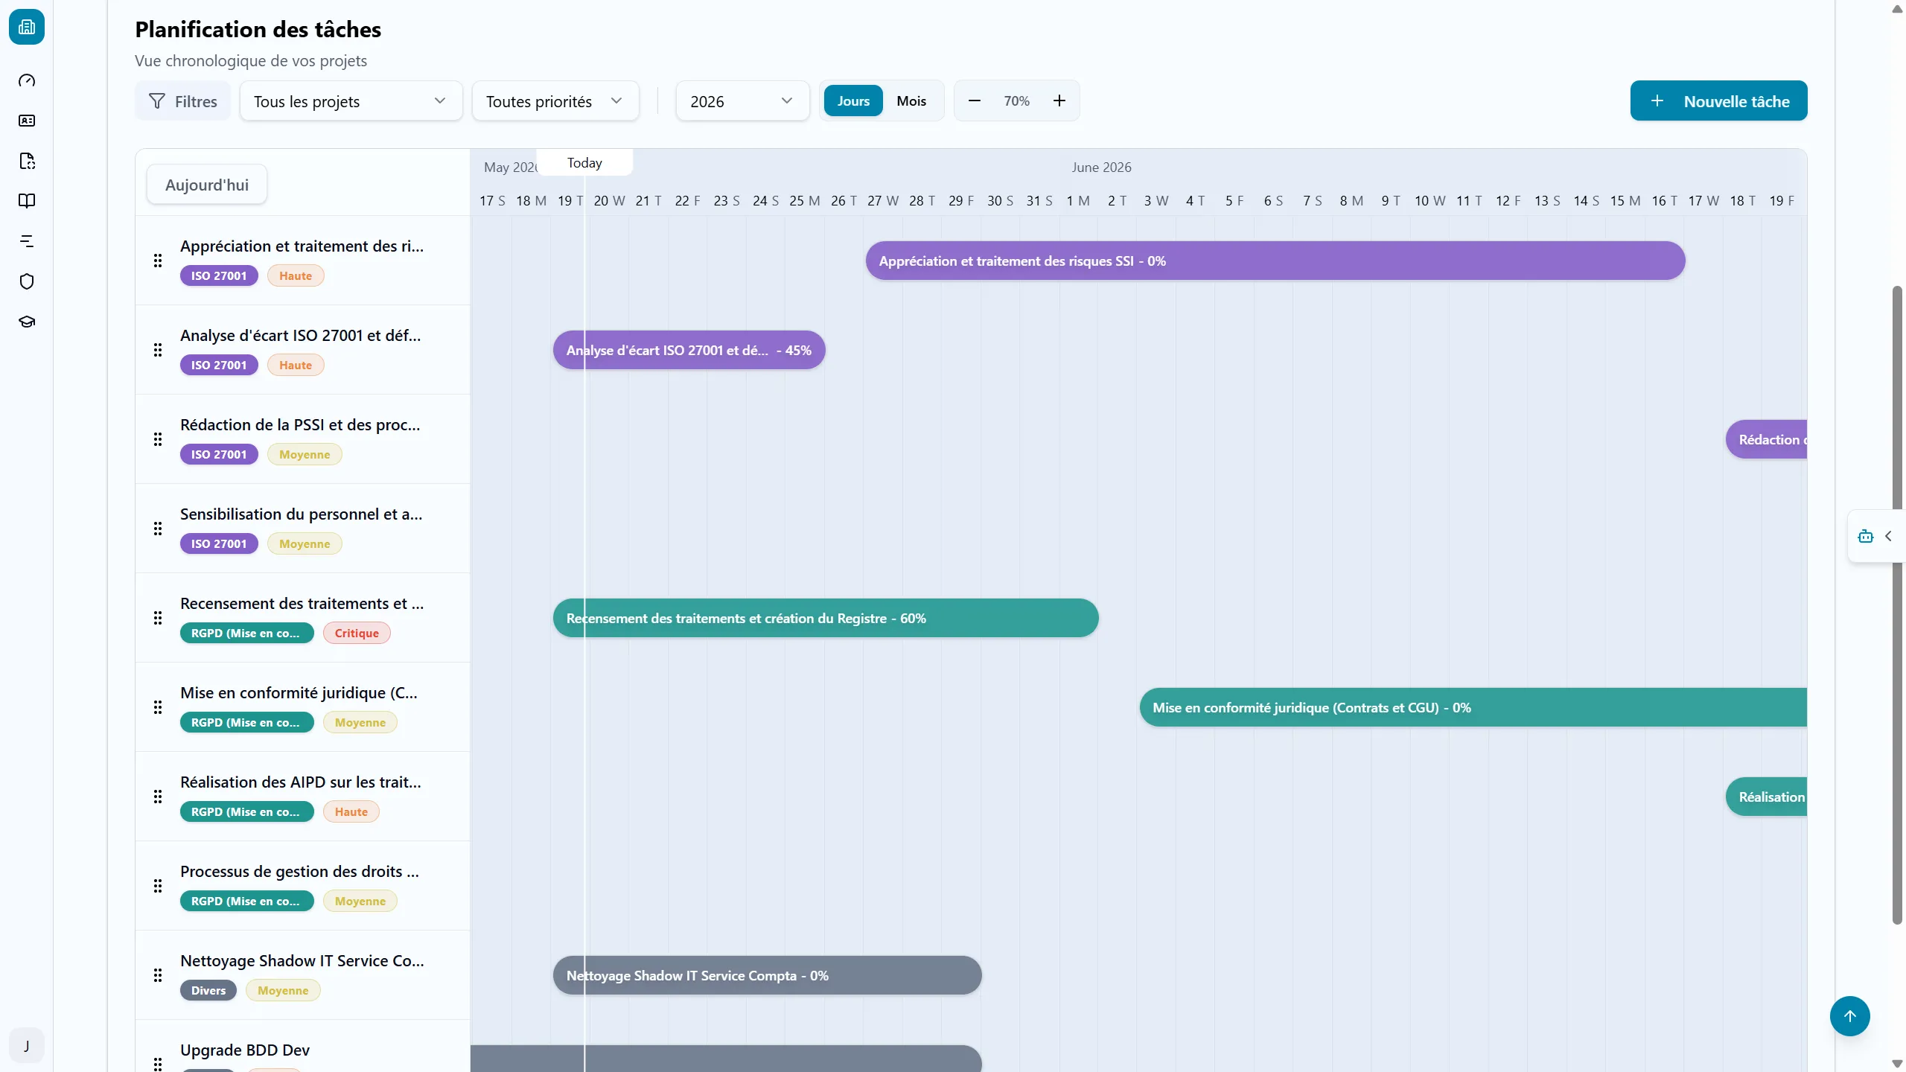Click the Upgrade BDD Dev gray gantt bar

tap(726, 1059)
